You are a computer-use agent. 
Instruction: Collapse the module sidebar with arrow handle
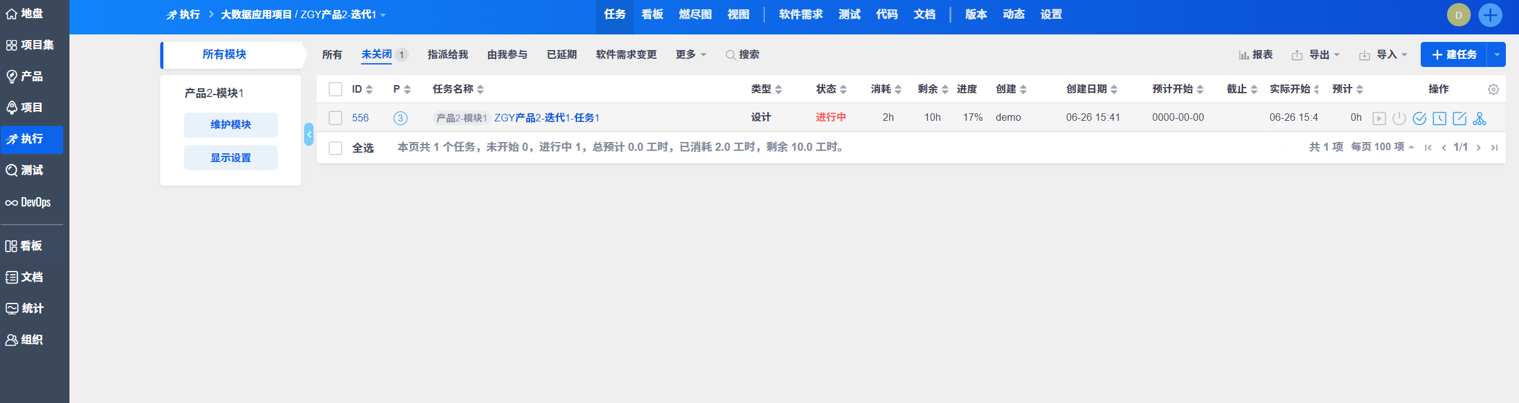click(309, 135)
